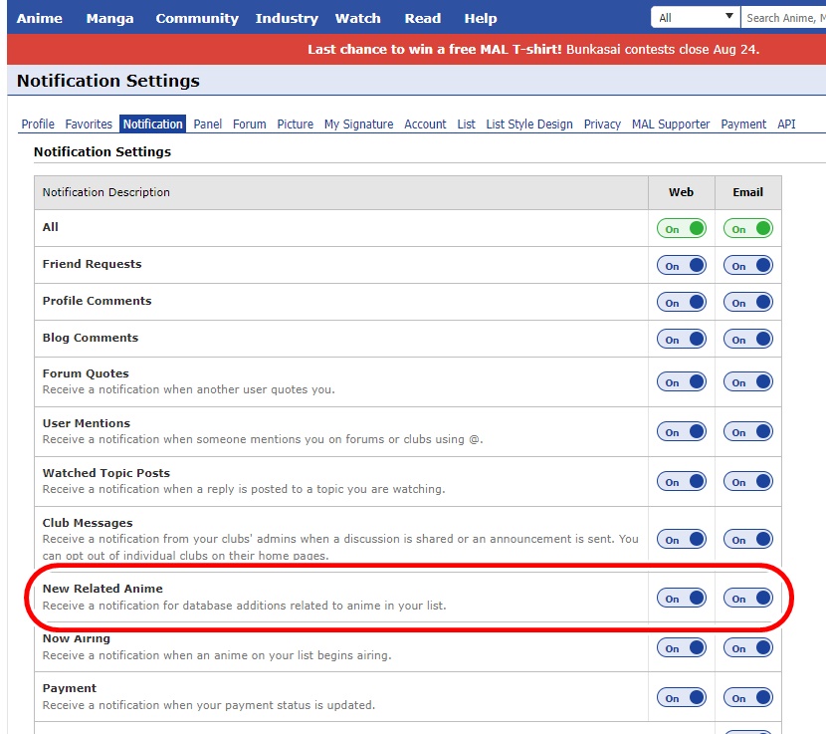The height and width of the screenshot is (734, 826).
Task: Switch off Payment Email notifications
Action: click(x=748, y=697)
